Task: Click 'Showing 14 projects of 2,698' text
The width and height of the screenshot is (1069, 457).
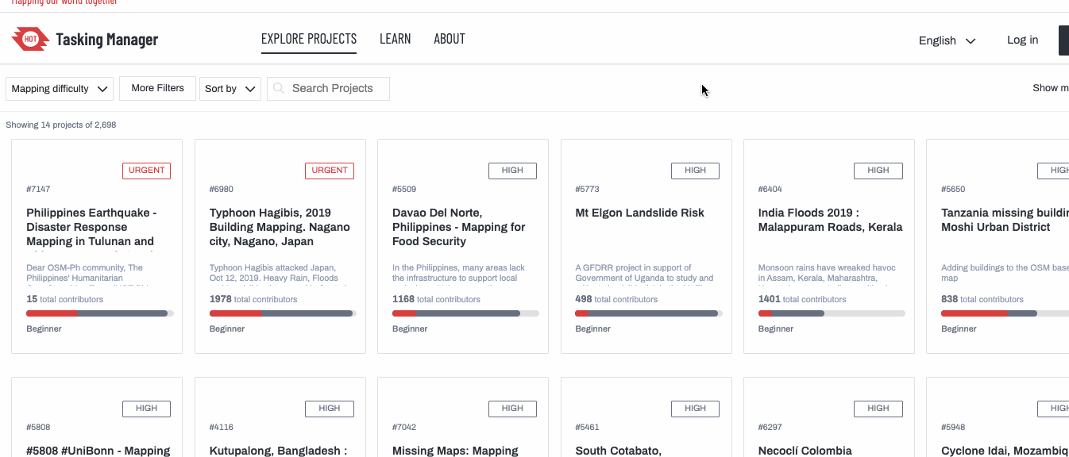Action: pos(61,125)
